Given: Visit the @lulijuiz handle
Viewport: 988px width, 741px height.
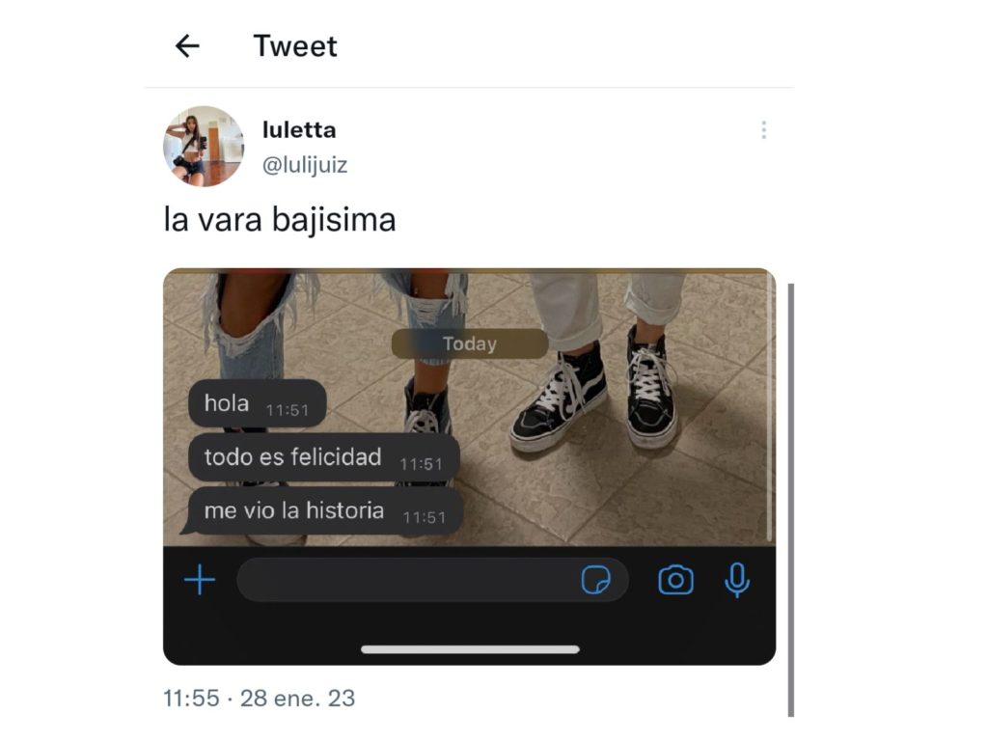Looking at the screenshot, I should click(x=305, y=164).
